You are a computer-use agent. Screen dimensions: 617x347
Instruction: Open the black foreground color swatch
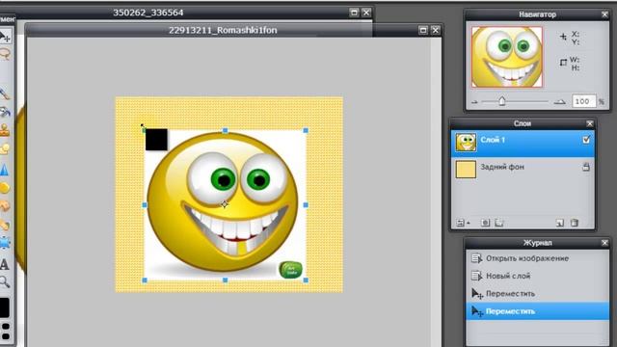pyautogui.click(x=4, y=307)
